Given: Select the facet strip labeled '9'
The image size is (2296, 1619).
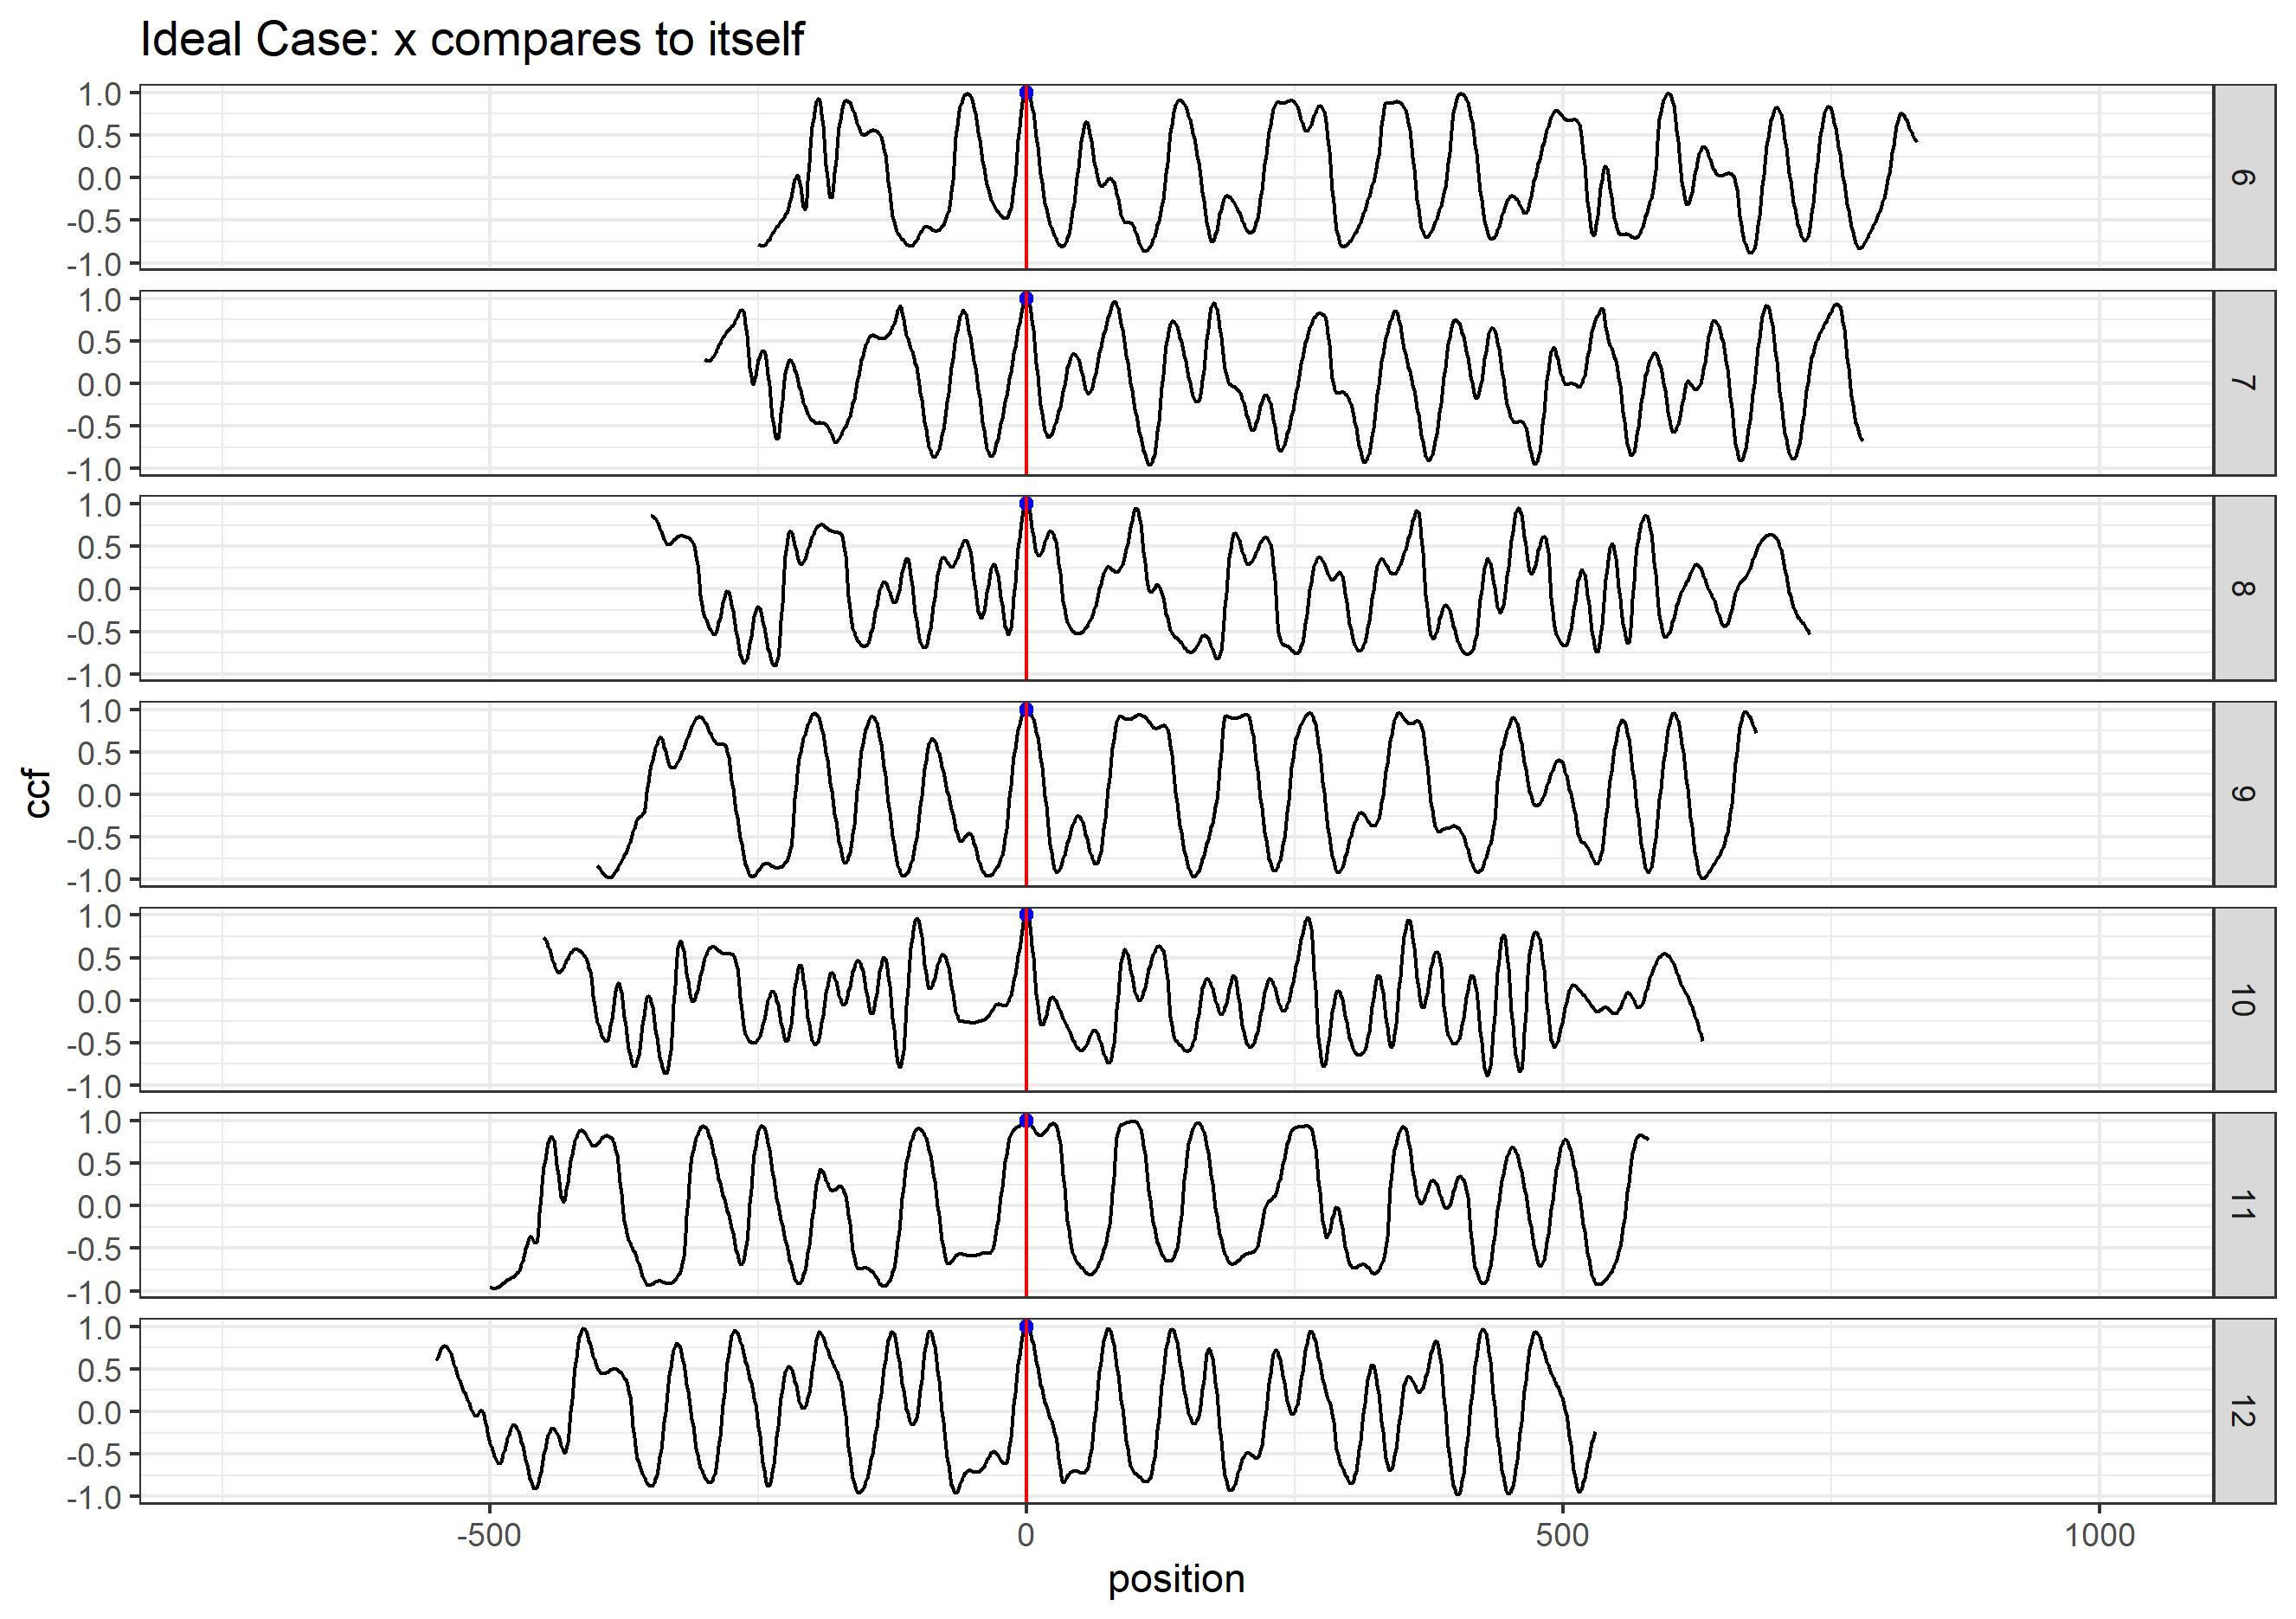Looking at the screenshot, I should 2244,794.
